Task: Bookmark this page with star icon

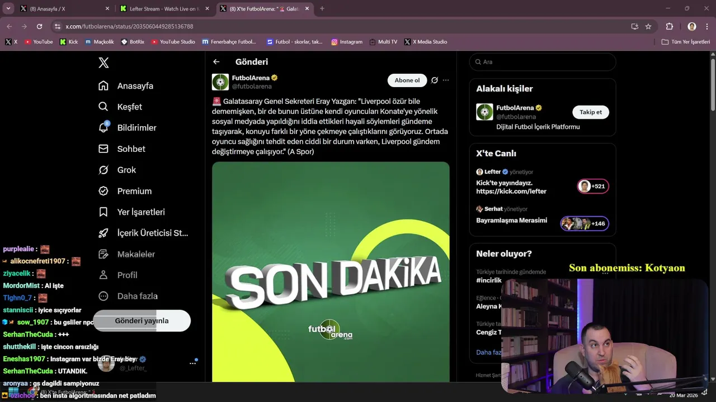Action: tap(648, 26)
